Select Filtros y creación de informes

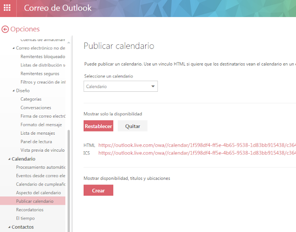[43, 82]
